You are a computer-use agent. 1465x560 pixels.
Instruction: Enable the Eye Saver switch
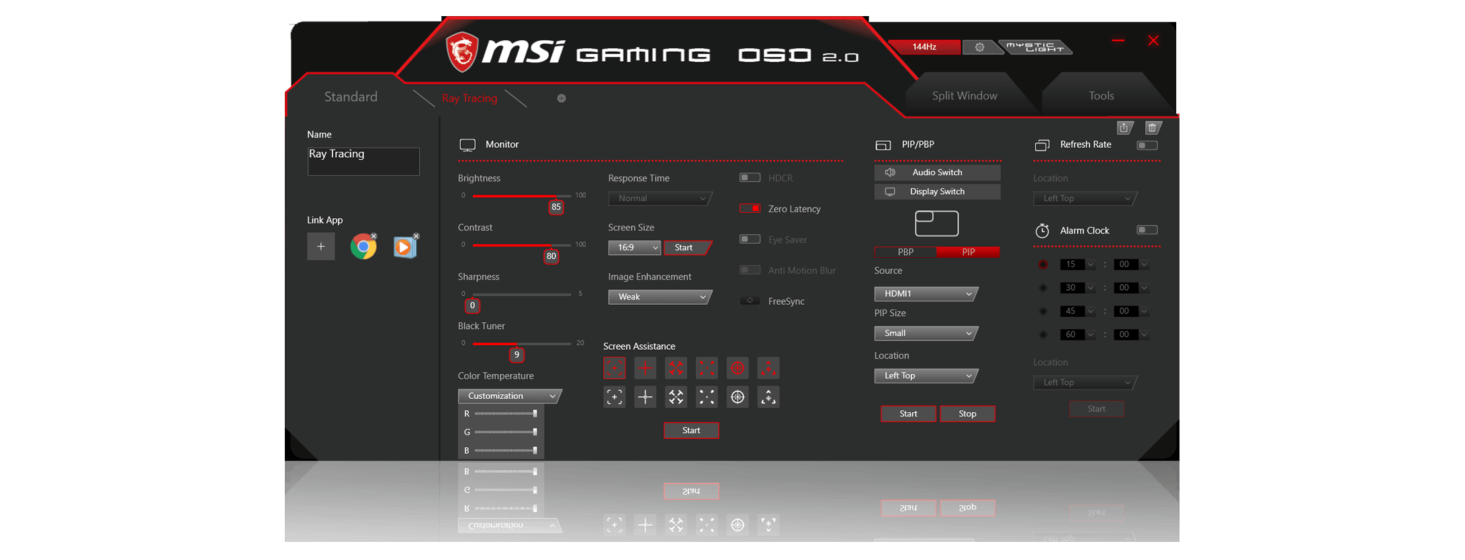tap(750, 239)
